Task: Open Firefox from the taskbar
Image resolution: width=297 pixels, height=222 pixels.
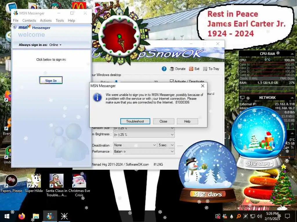Action: tap(21, 216)
